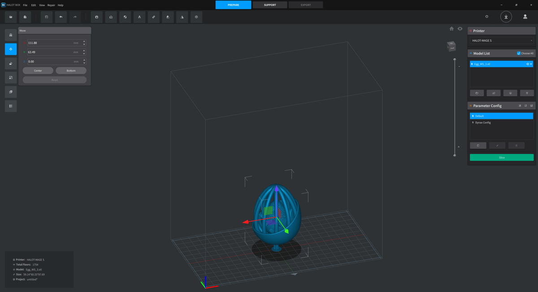Click the last icon in Parameter Config header
The image size is (538, 292).
[532, 106]
